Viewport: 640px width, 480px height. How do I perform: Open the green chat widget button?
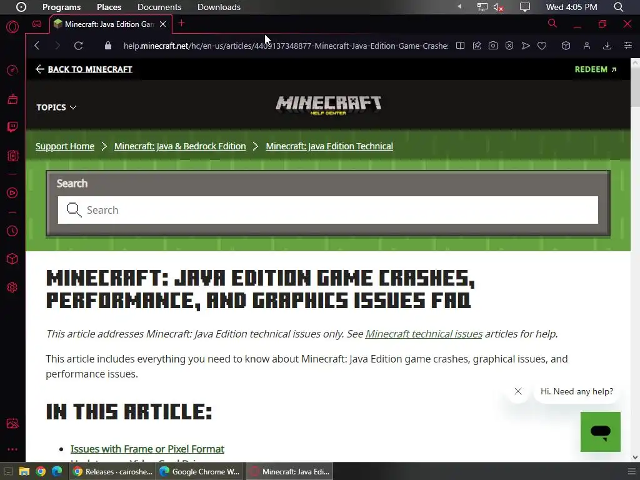tap(601, 432)
